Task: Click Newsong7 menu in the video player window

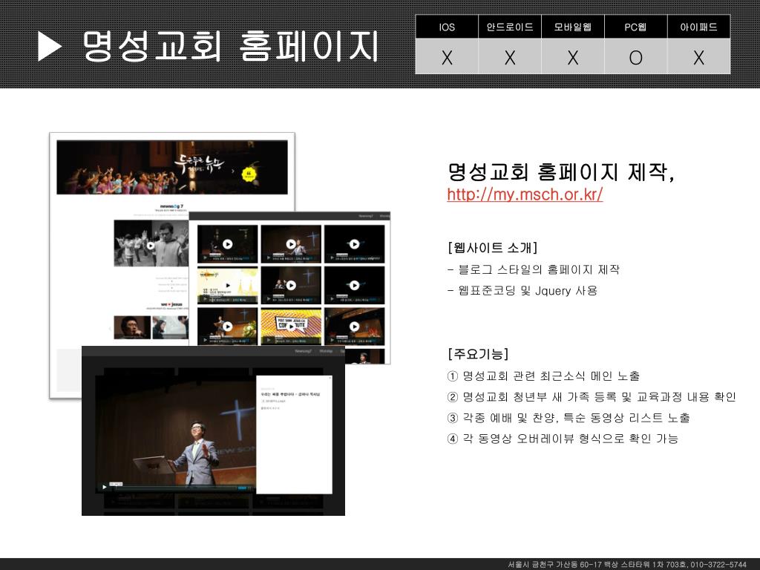Action: (x=303, y=351)
